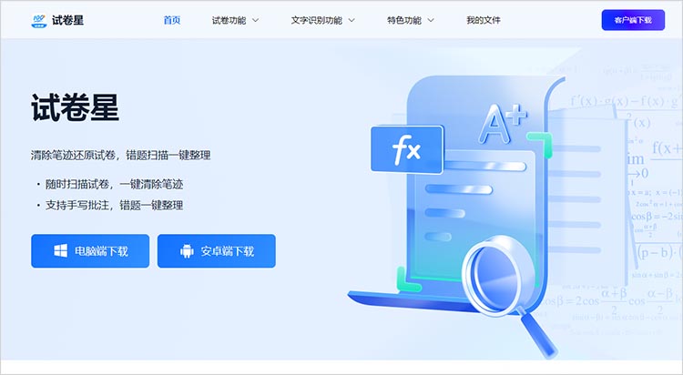Open the 首页 navigation tab
This screenshot has height=375, width=683.
pyautogui.click(x=171, y=20)
